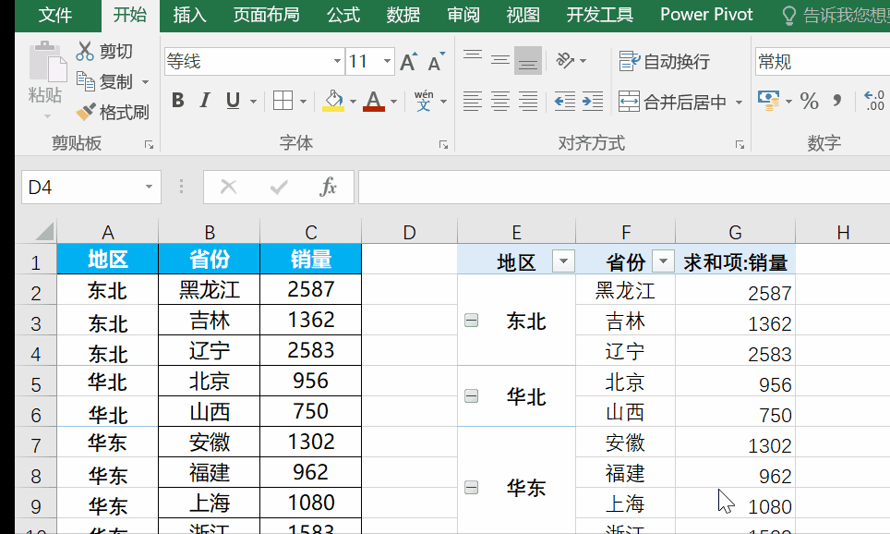Switch to the Power Pivot tab
890x534 pixels.
706,16
